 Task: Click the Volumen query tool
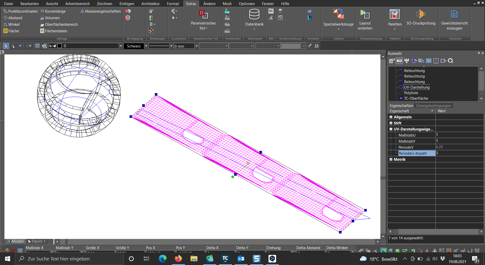[50, 18]
